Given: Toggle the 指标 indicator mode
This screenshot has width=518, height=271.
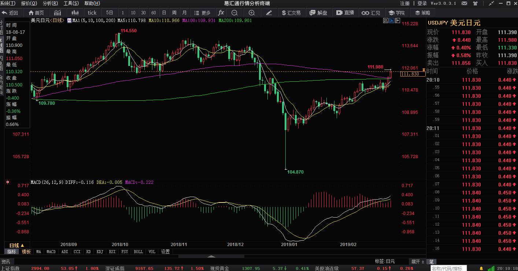Looking at the screenshot, I should (x=12, y=252).
